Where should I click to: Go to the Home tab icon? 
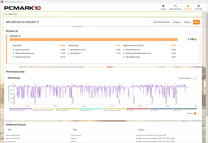coord(163,6)
